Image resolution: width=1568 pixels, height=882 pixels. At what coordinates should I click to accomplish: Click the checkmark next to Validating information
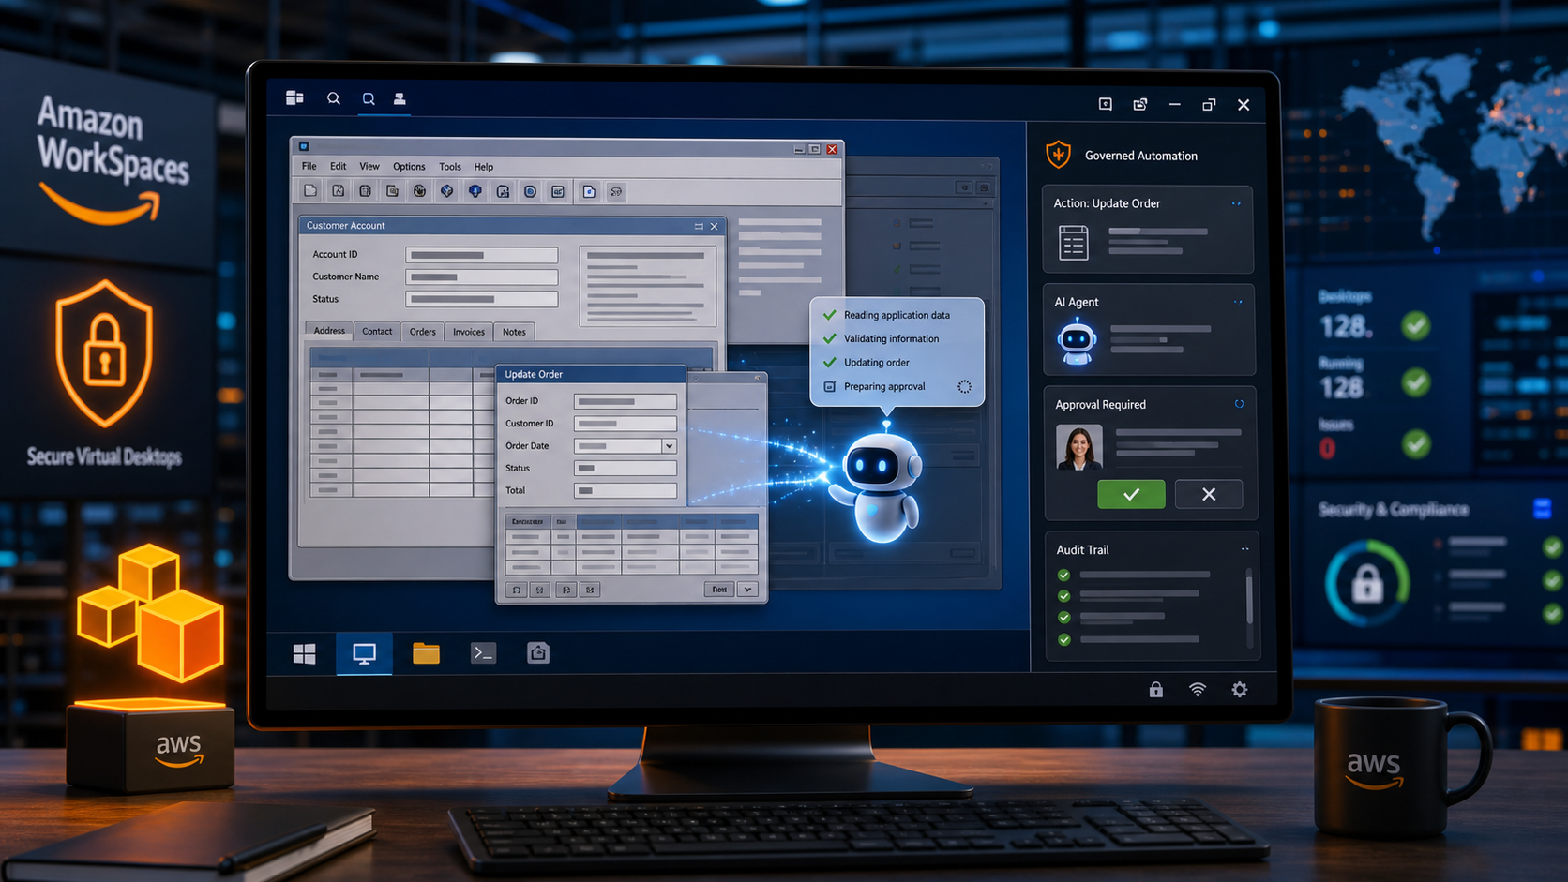829,338
